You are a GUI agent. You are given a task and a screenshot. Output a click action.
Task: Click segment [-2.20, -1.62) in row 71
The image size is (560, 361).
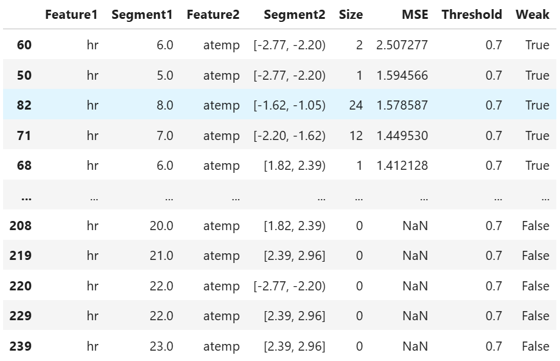(x=289, y=136)
